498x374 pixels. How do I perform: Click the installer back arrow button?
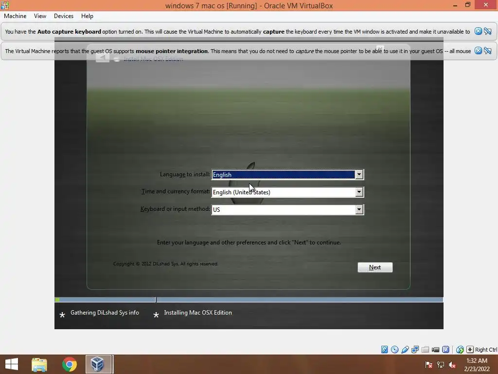click(103, 57)
